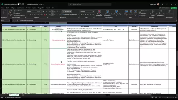Align text left
Image resolution: width=178 pixels, height=100 pixels.
coord(50,14)
